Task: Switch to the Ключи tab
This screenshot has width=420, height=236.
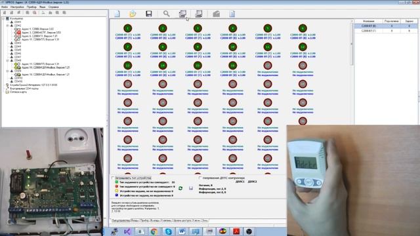Action: click(196, 220)
